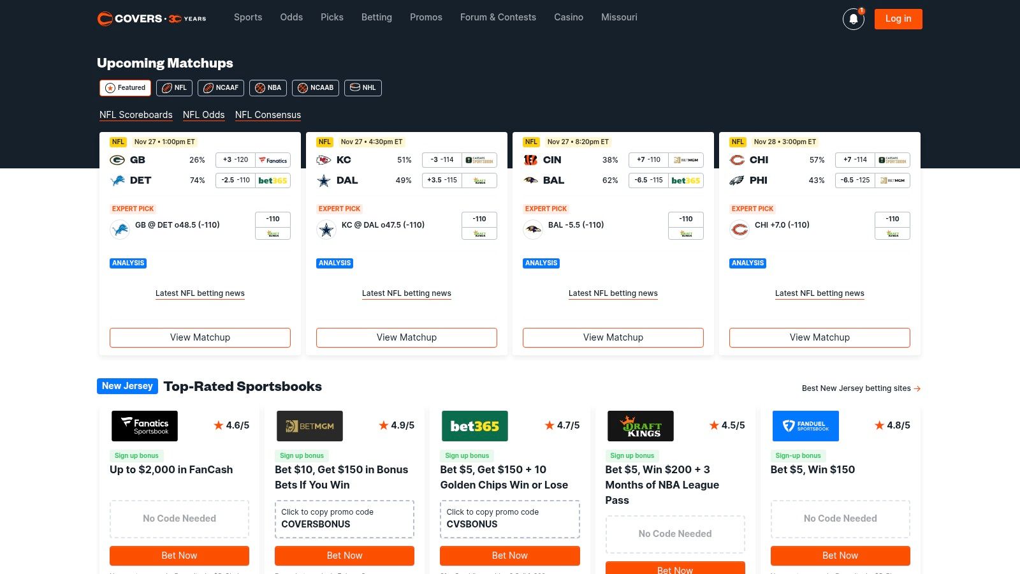Select the Featured matchups filter

[x=126, y=88]
